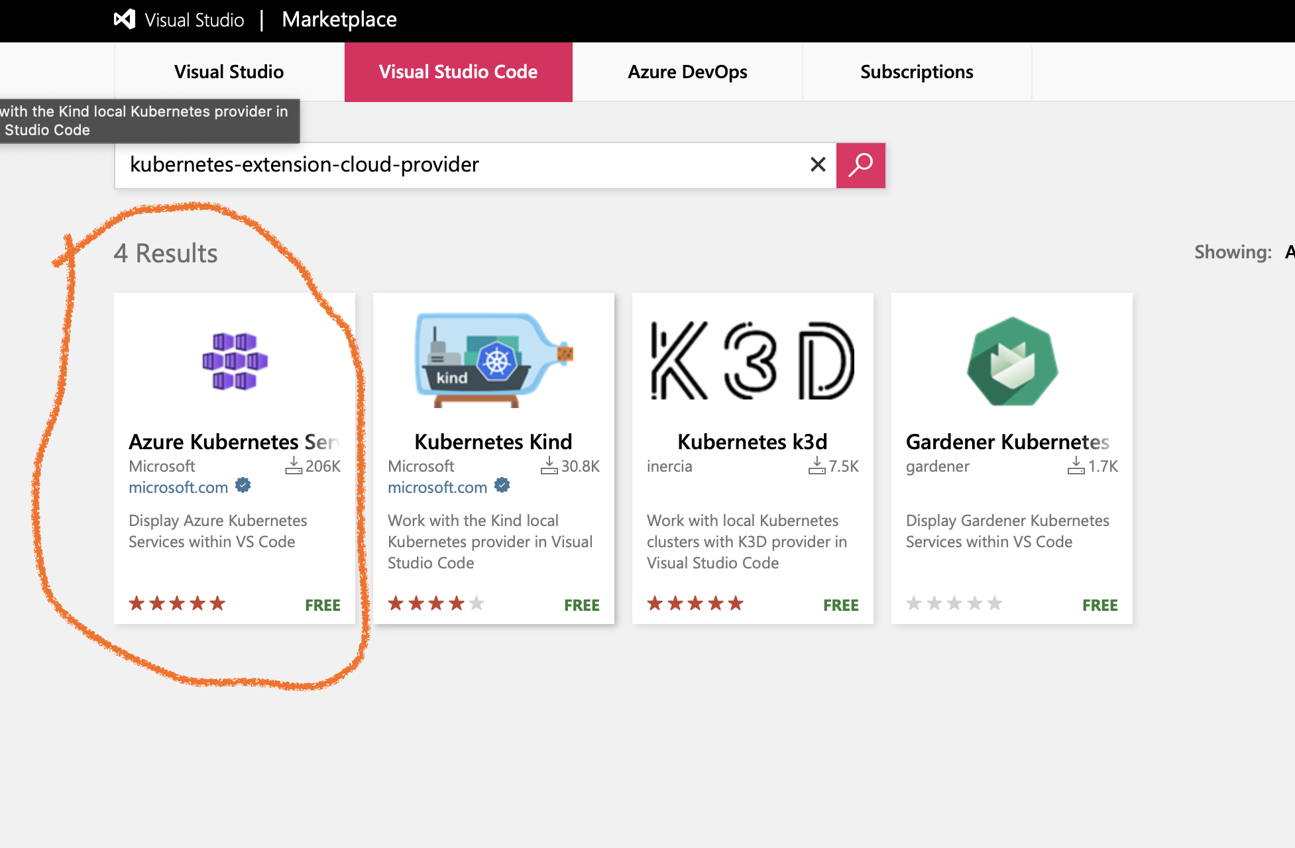The image size is (1295, 848).
Task: Open the microsoft.com link under Azure Kubernetes Service
Action: (178, 487)
